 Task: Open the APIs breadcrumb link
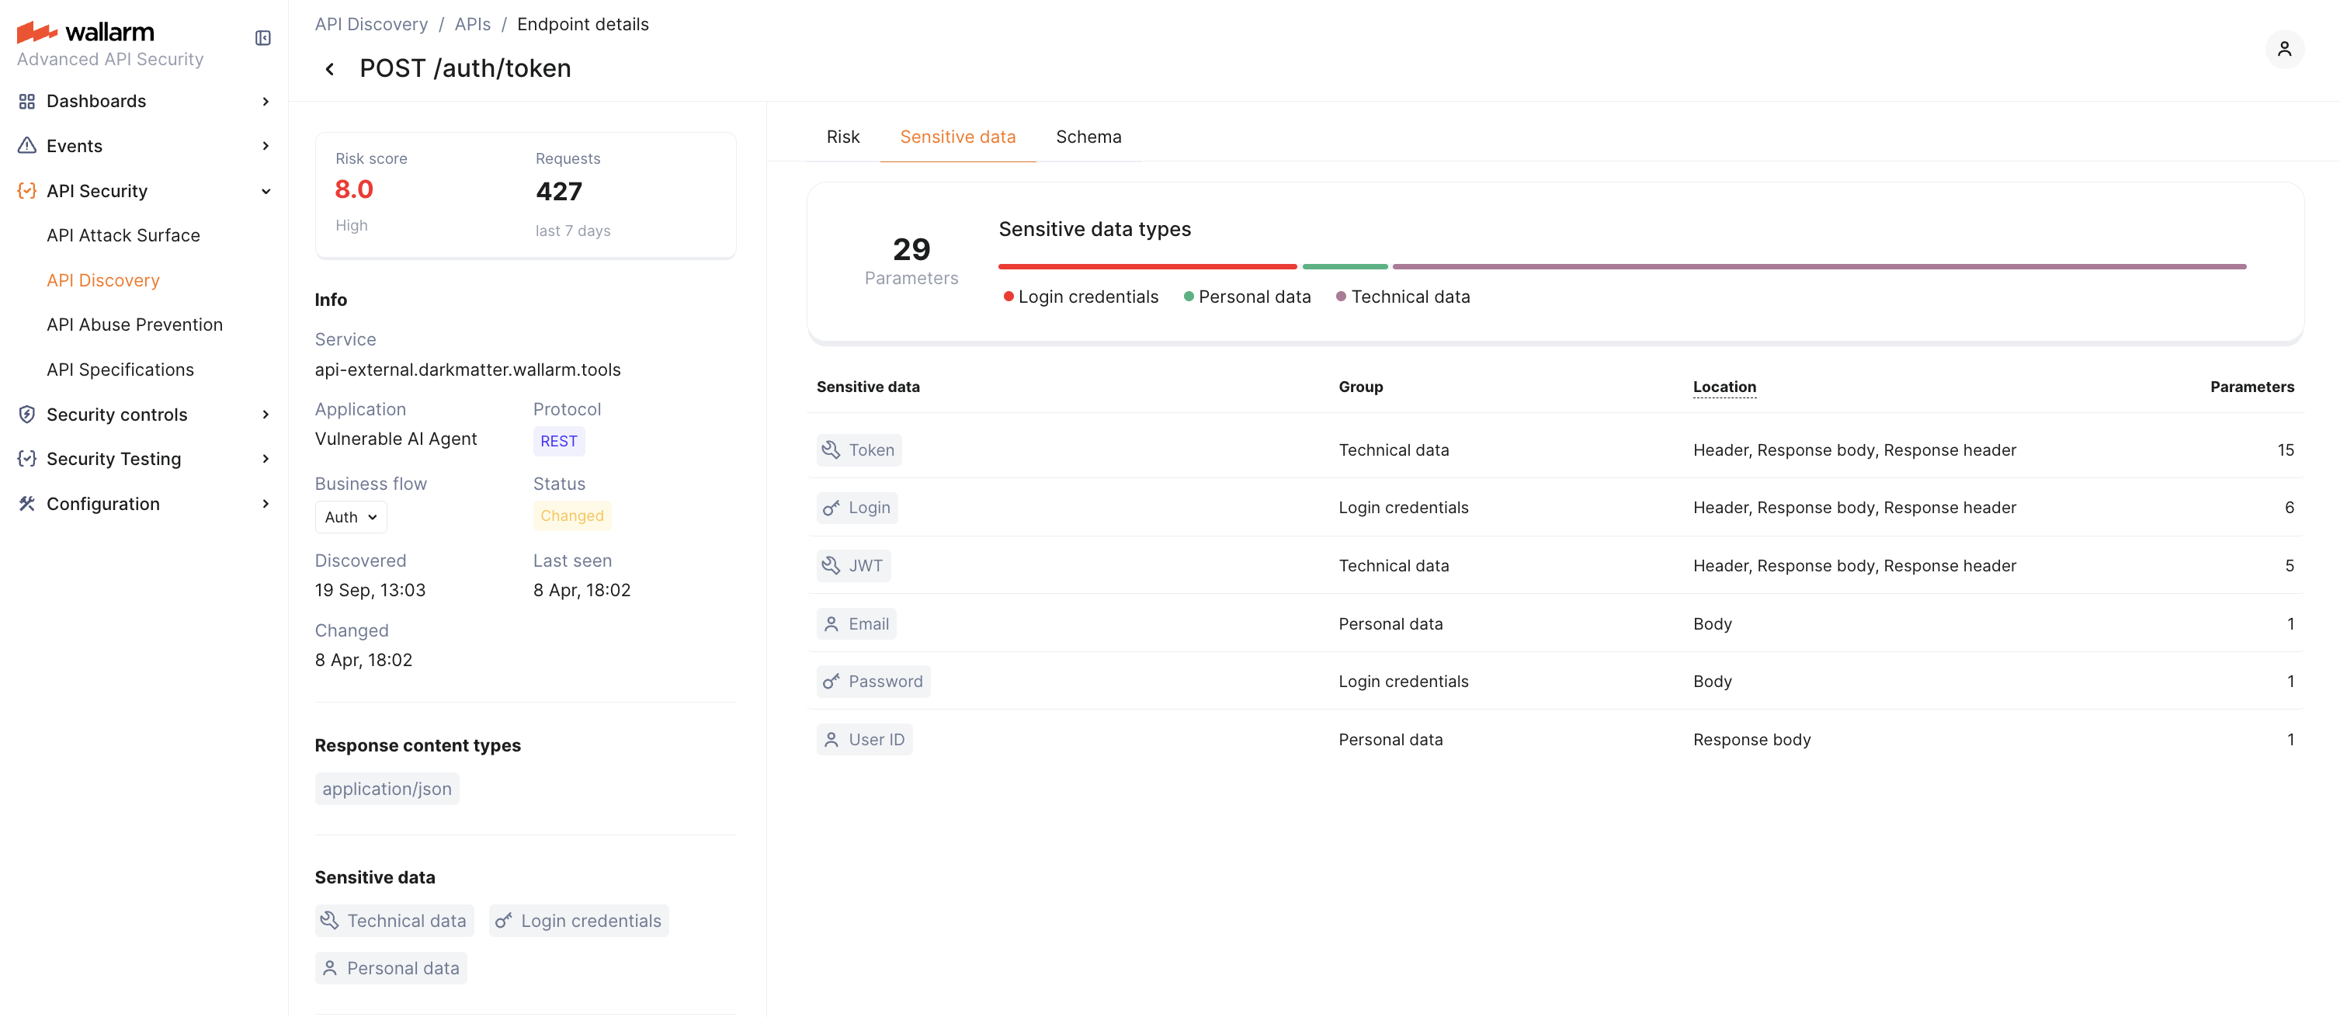pos(472,23)
